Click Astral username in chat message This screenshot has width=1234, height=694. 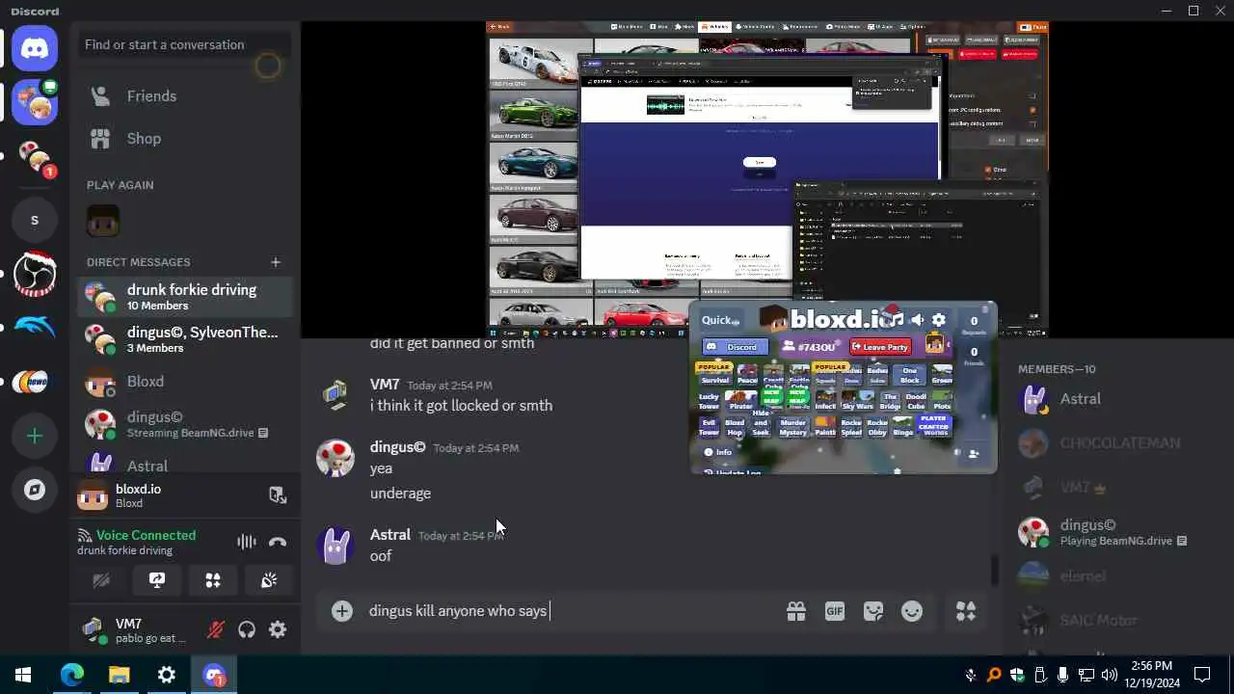coord(389,534)
